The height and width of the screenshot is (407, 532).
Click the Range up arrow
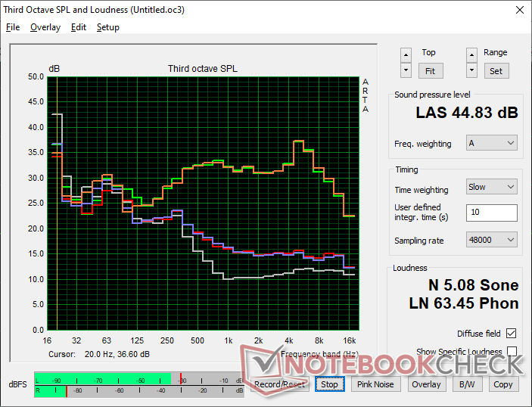(x=471, y=54)
